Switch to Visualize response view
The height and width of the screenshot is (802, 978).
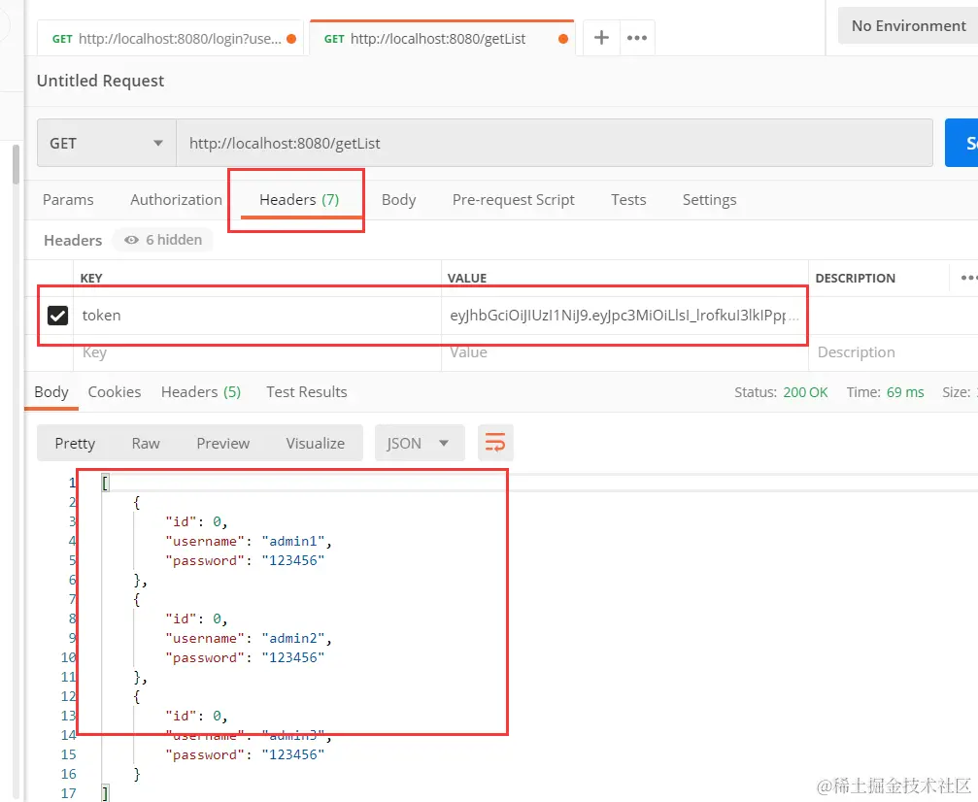(315, 443)
